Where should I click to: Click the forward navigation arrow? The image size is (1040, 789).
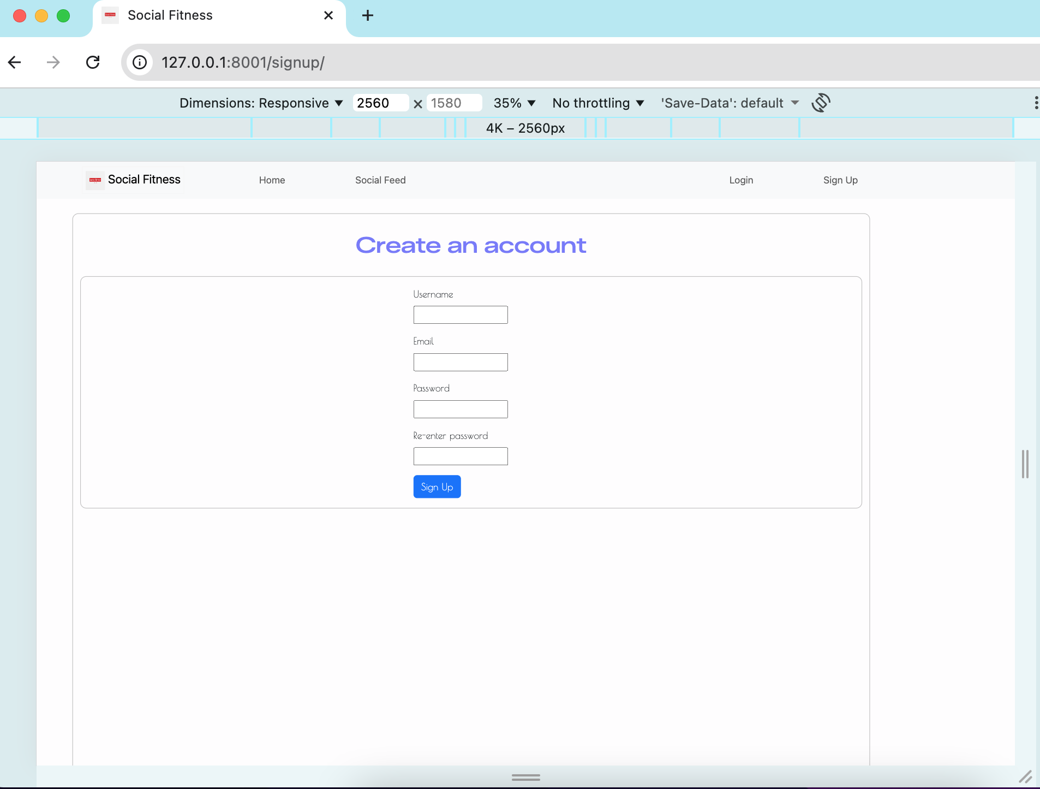(53, 62)
